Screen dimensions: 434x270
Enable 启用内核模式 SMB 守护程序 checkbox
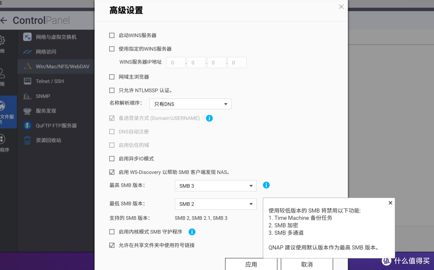click(112, 232)
